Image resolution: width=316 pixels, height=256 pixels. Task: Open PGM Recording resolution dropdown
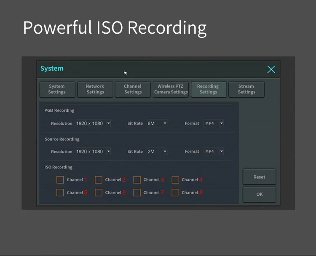(93, 123)
